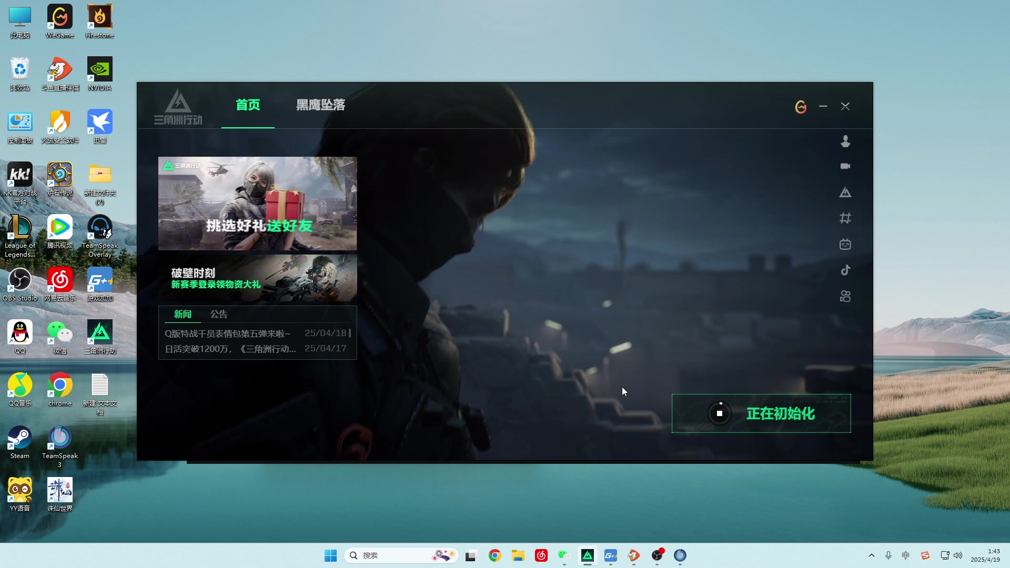Click the WeGame icon in launcher header

[x=801, y=107]
